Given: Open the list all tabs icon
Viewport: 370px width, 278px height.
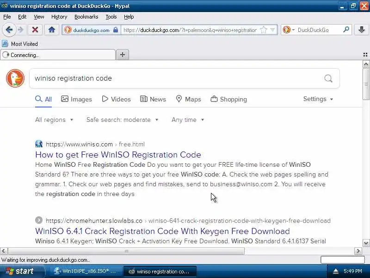Looking at the screenshot, I should pos(365,55).
